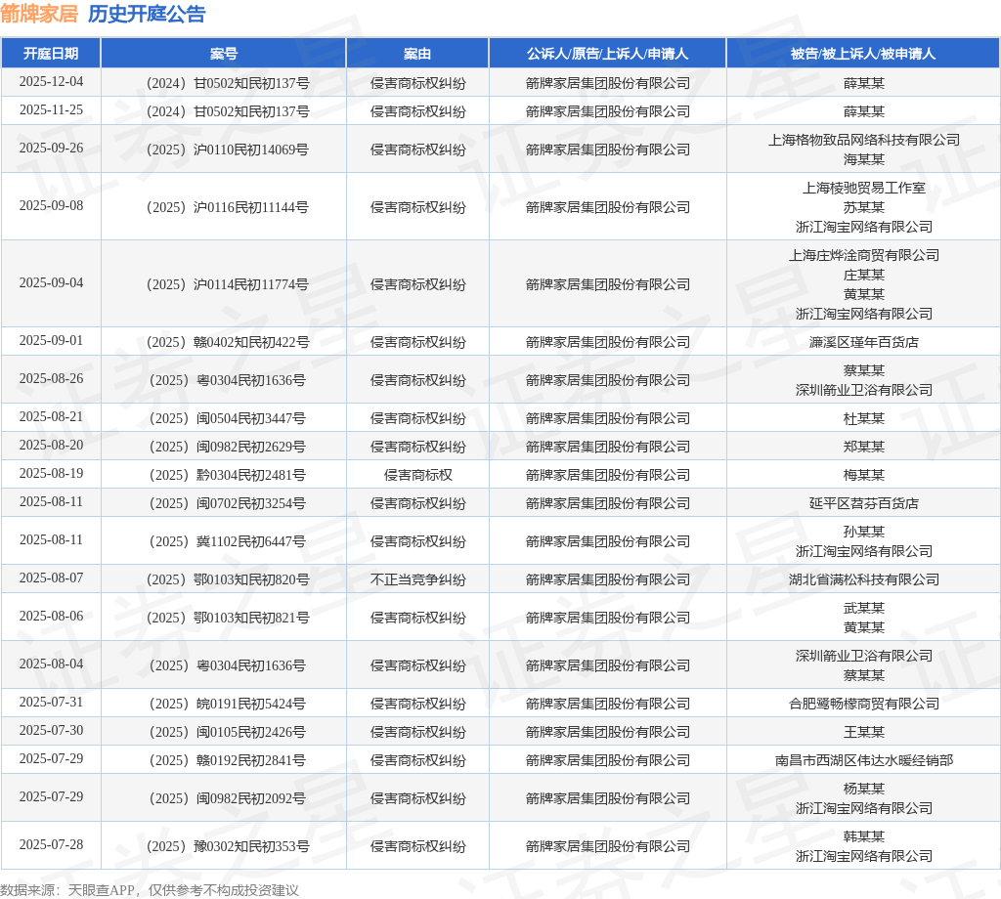The image size is (1001, 899).
Task: Click case number (2025)闽0504民初3447号
Action: click(x=228, y=418)
